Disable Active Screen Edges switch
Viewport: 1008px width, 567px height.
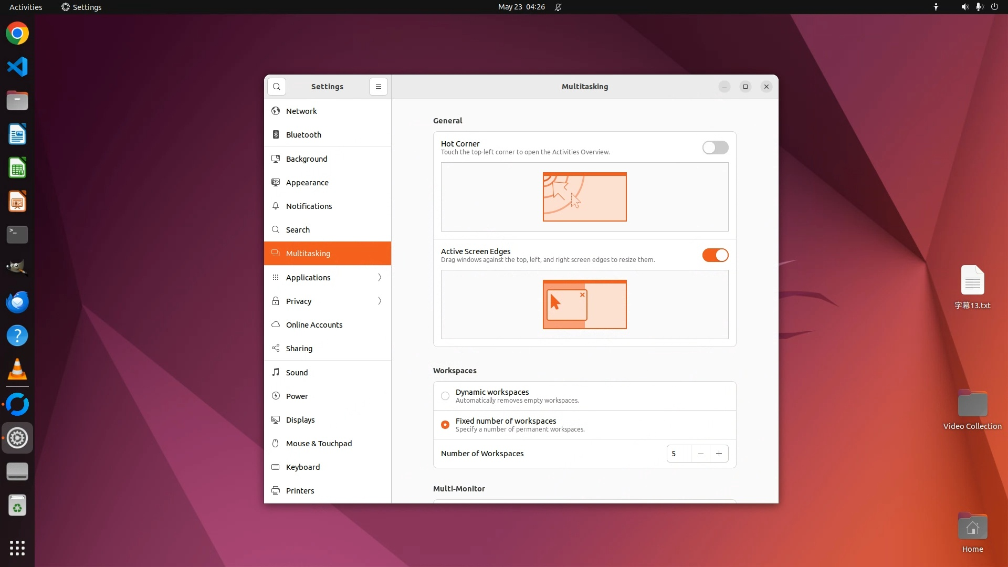(x=715, y=255)
